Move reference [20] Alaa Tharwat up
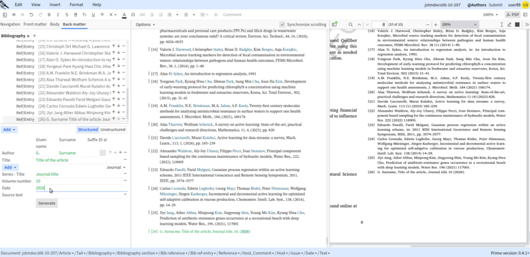The image size is (530, 257). [x=114, y=79]
